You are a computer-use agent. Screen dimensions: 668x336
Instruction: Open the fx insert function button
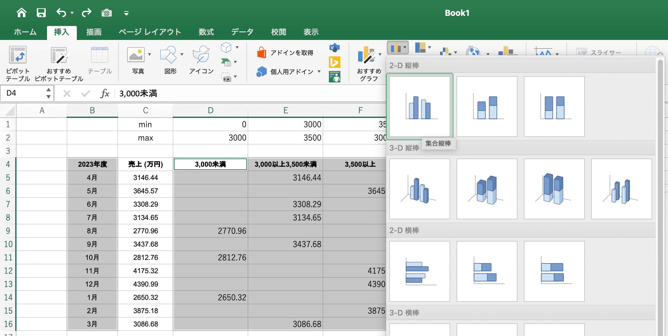[105, 94]
